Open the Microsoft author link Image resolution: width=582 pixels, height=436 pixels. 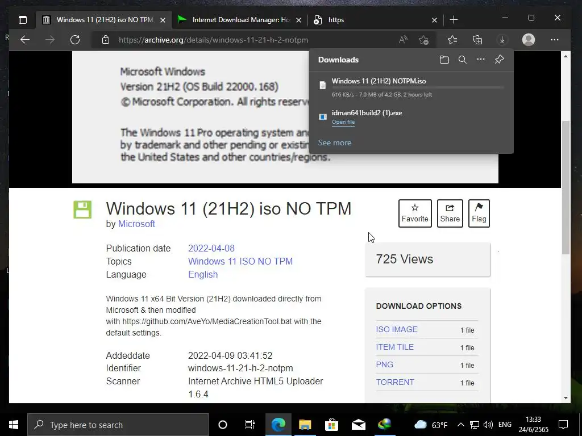pos(136,224)
